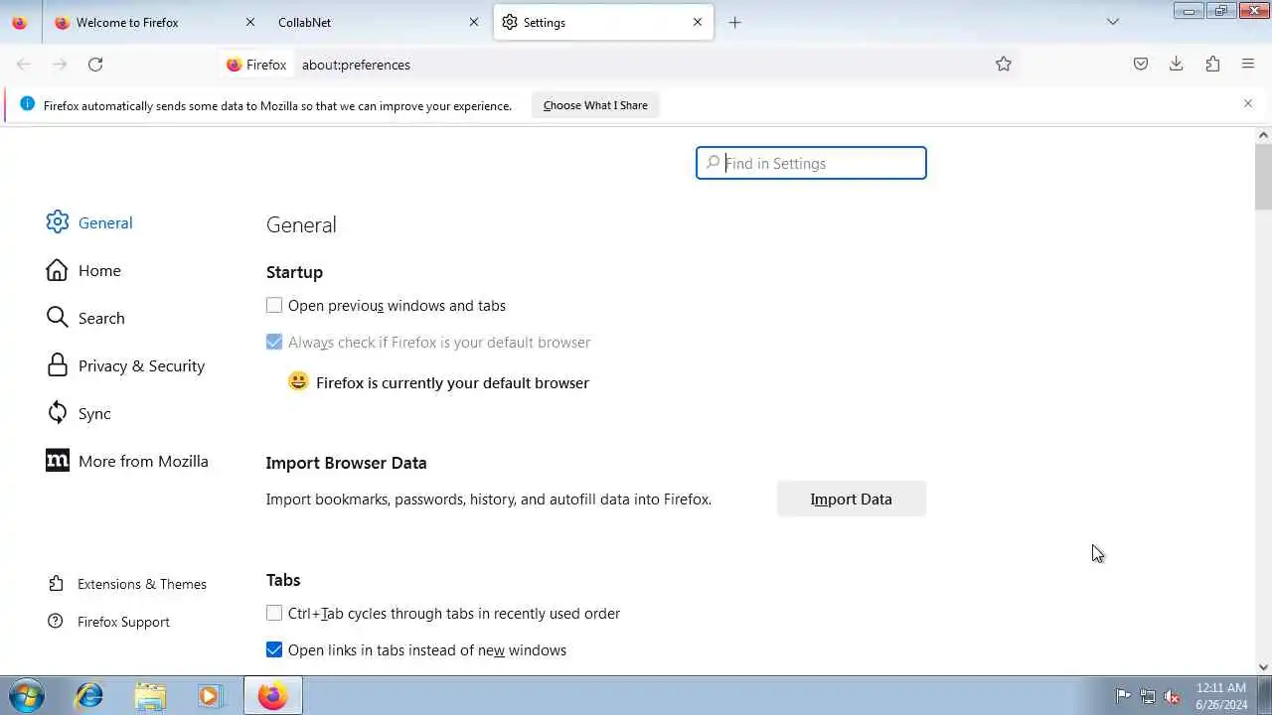Open the List all tabs dropdown arrow
This screenshot has height=715, width=1272.
pyautogui.click(x=1113, y=22)
